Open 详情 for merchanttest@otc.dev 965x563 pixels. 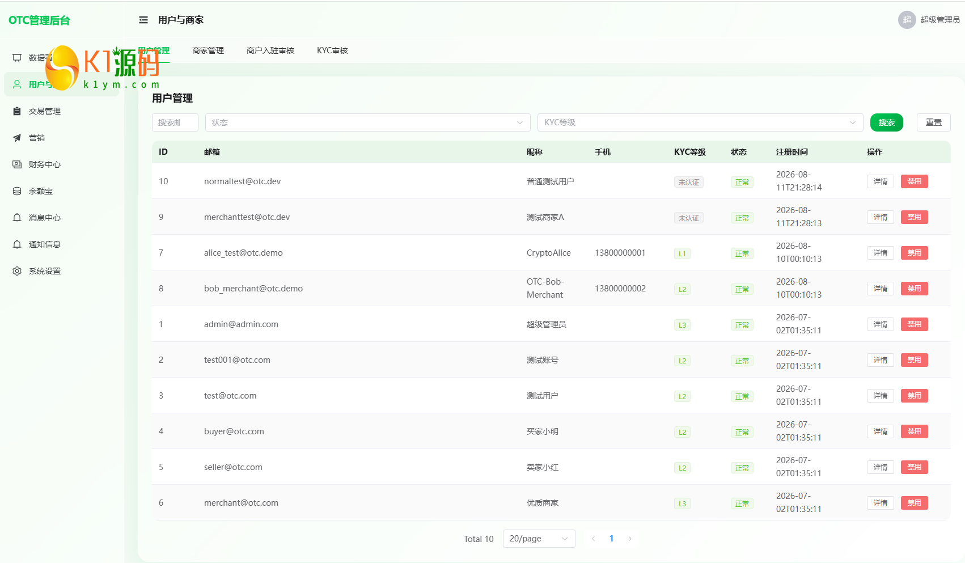[881, 217]
